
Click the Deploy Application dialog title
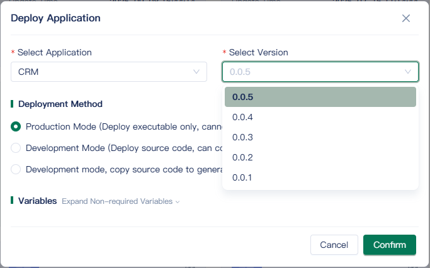coord(55,18)
